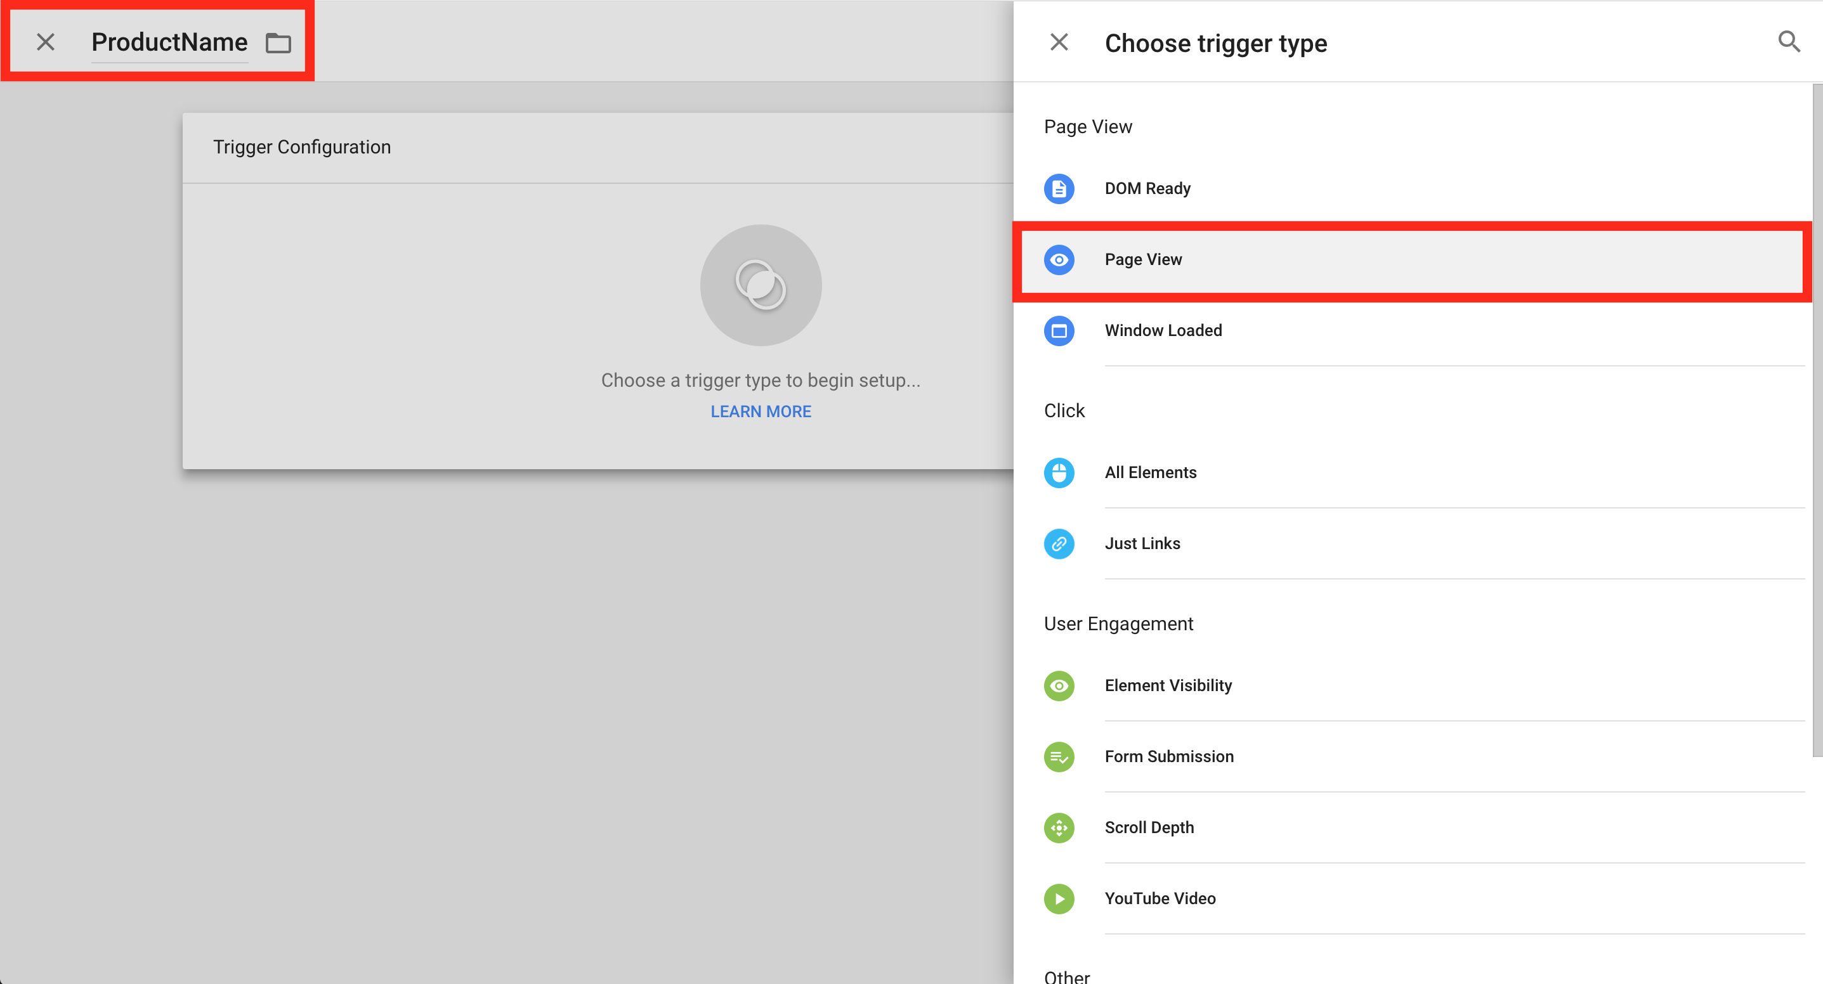The width and height of the screenshot is (1823, 984).
Task: Open the folder icon next to ProductName
Action: coord(278,43)
